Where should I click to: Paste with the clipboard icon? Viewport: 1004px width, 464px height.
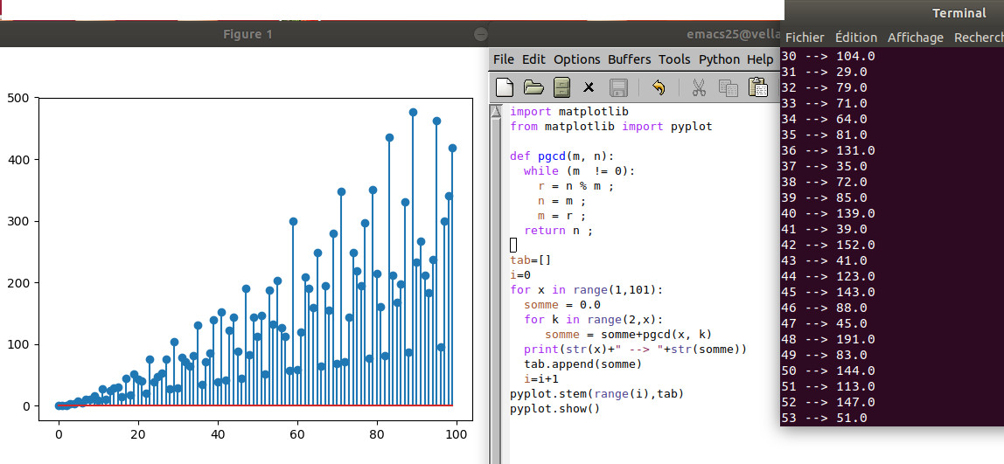[757, 87]
